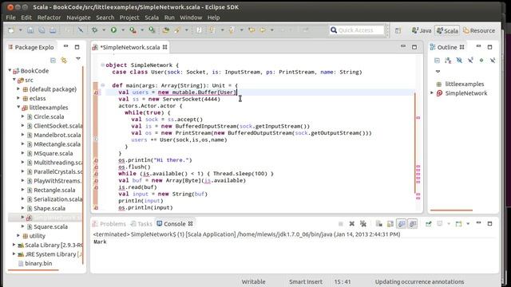This screenshot has height=287, width=511.
Task: Click the error marker beside val users line
Action: (x=96, y=92)
